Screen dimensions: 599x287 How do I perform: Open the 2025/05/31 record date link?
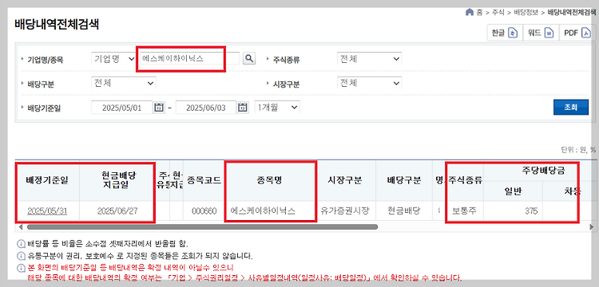(x=47, y=210)
